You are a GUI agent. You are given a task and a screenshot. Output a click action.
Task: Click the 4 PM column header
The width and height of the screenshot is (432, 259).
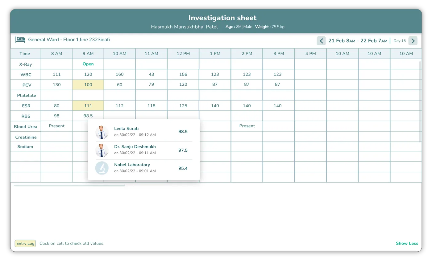(310, 54)
